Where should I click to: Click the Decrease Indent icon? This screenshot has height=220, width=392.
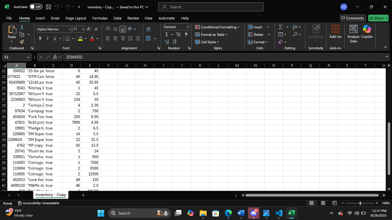pos(130,38)
